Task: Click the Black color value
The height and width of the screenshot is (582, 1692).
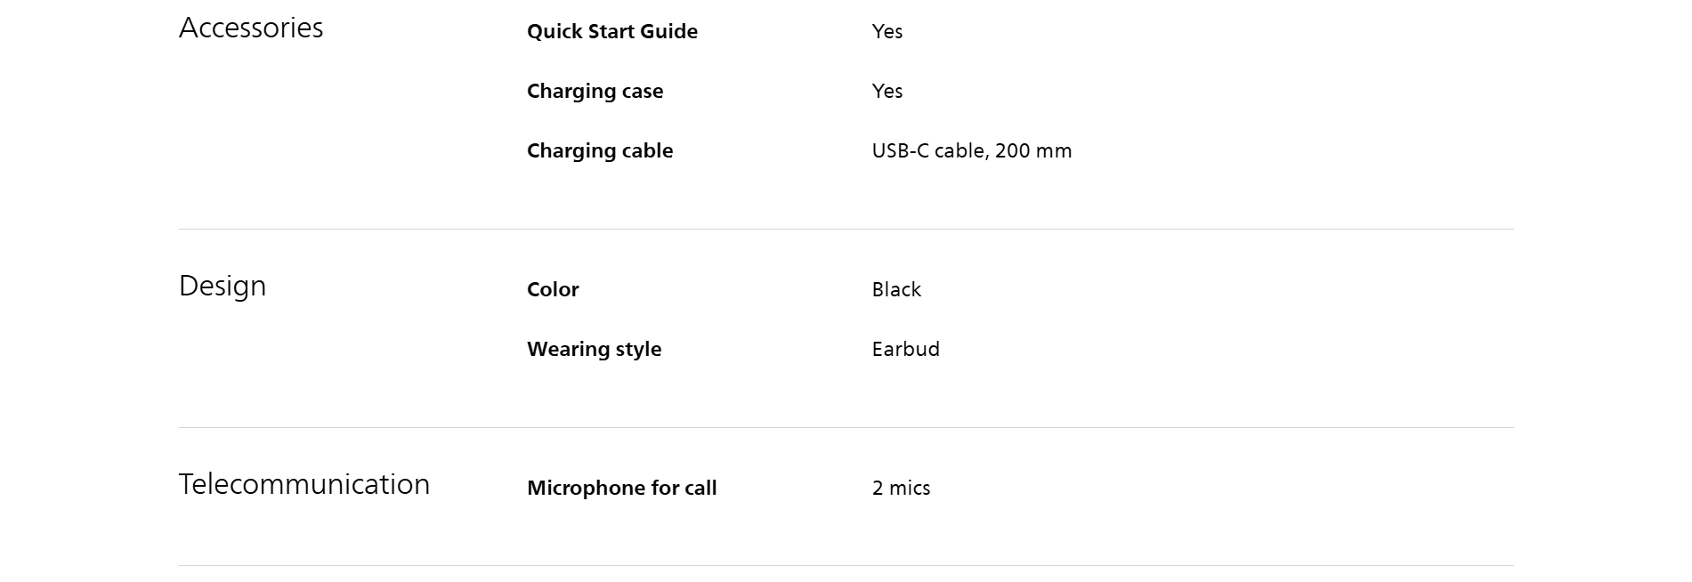Action: 896,290
